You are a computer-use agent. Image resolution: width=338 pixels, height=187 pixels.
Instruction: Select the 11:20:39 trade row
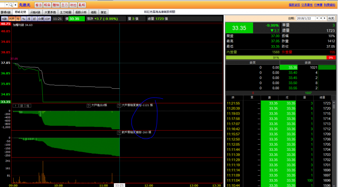[x=279, y=109]
